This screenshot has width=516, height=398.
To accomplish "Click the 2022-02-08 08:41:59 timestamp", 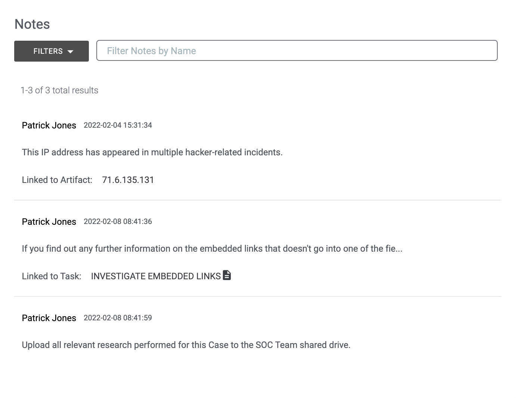I will tap(118, 318).
